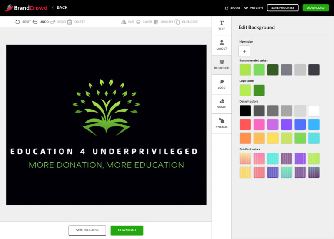Open the Animate panel
Viewport: 334px width, 239px height.
pyautogui.click(x=221, y=123)
